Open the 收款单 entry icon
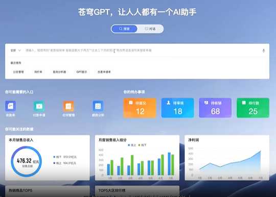This screenshot has width=276, height=197. point(10,106)
